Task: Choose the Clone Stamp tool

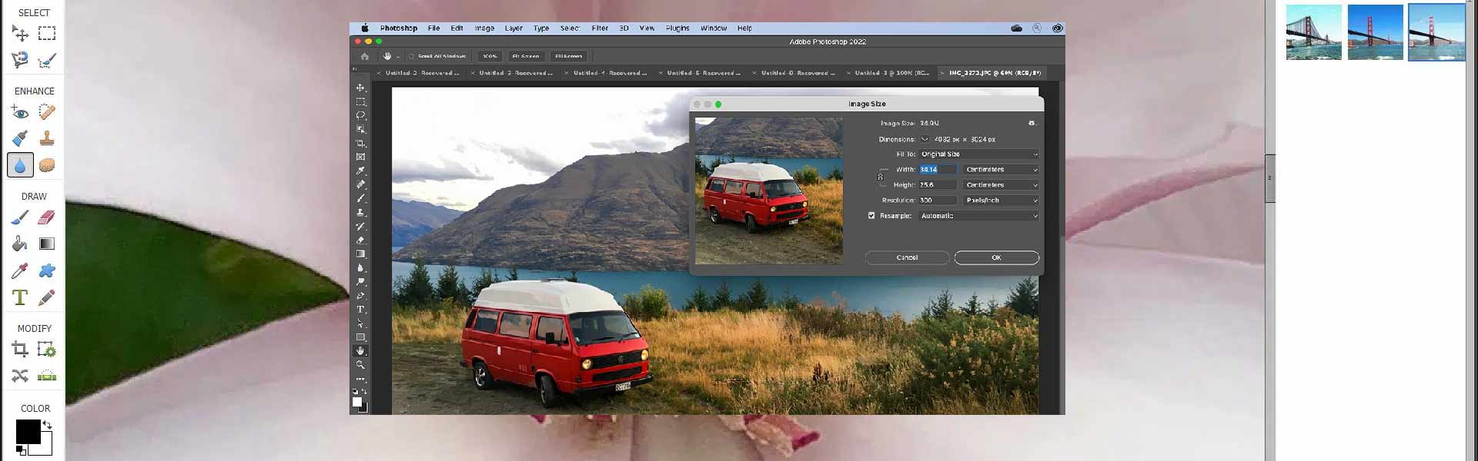Action: (47, 139)
